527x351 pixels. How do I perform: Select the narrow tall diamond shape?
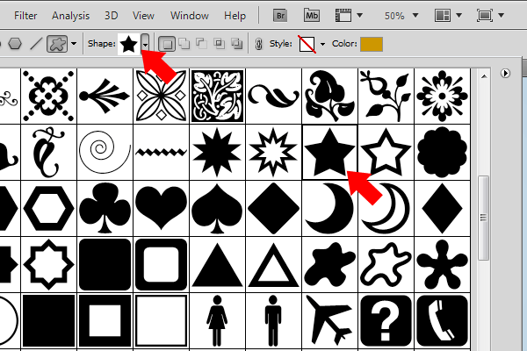coord(442,208)
